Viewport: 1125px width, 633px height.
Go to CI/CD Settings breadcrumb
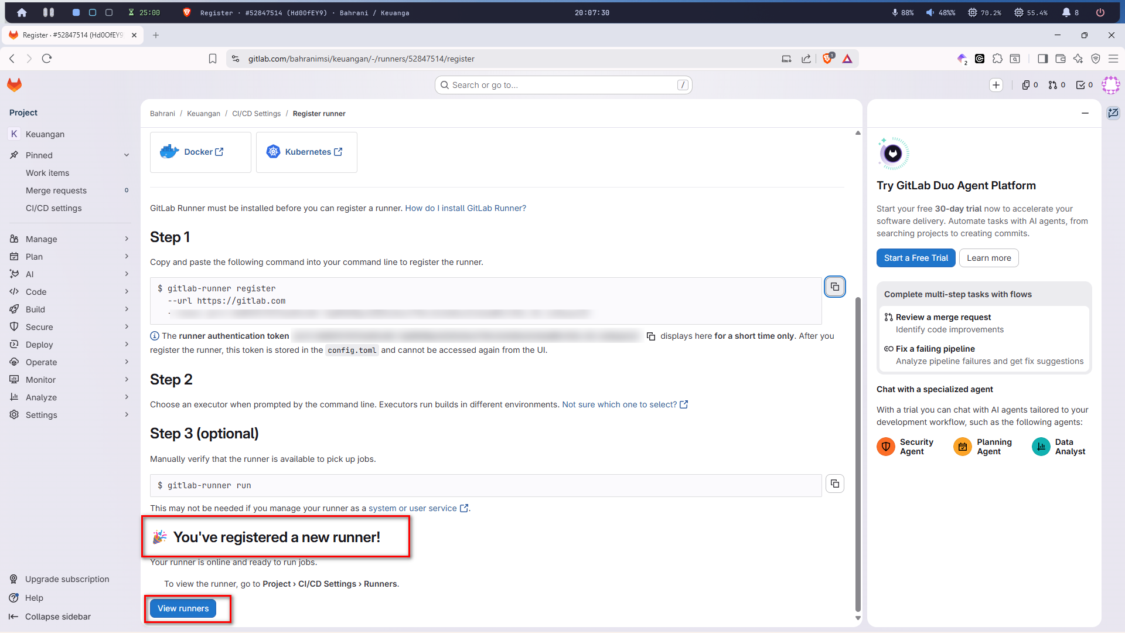tap(256, 114)
